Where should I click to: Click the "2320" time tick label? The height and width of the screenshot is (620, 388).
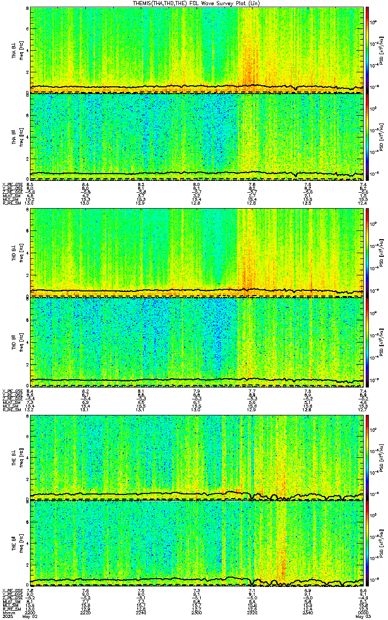[x=252, y=613]
